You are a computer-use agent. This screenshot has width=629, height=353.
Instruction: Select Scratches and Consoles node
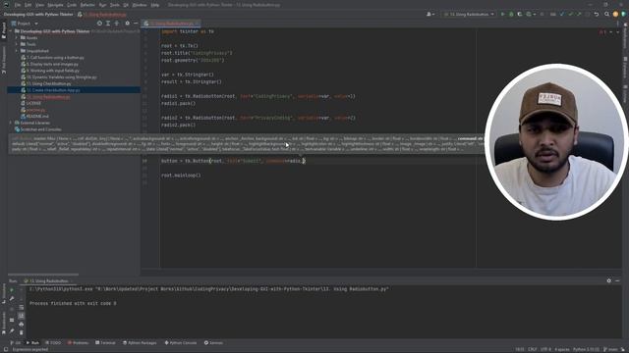point(41,129)
